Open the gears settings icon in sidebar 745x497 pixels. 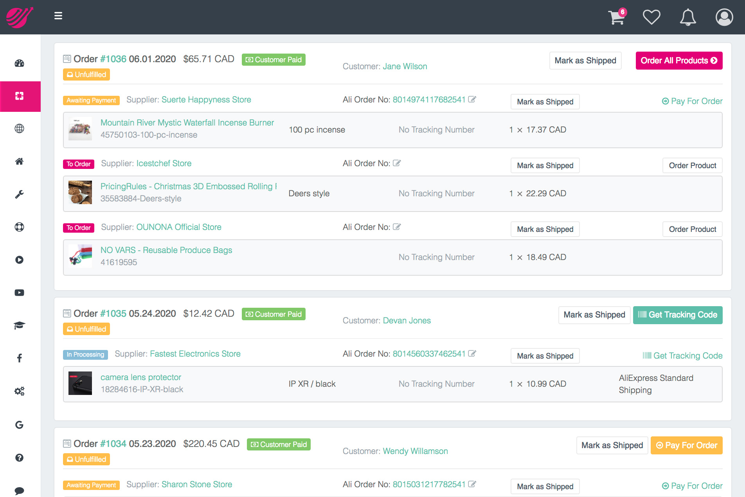click(x=20, y=391)
